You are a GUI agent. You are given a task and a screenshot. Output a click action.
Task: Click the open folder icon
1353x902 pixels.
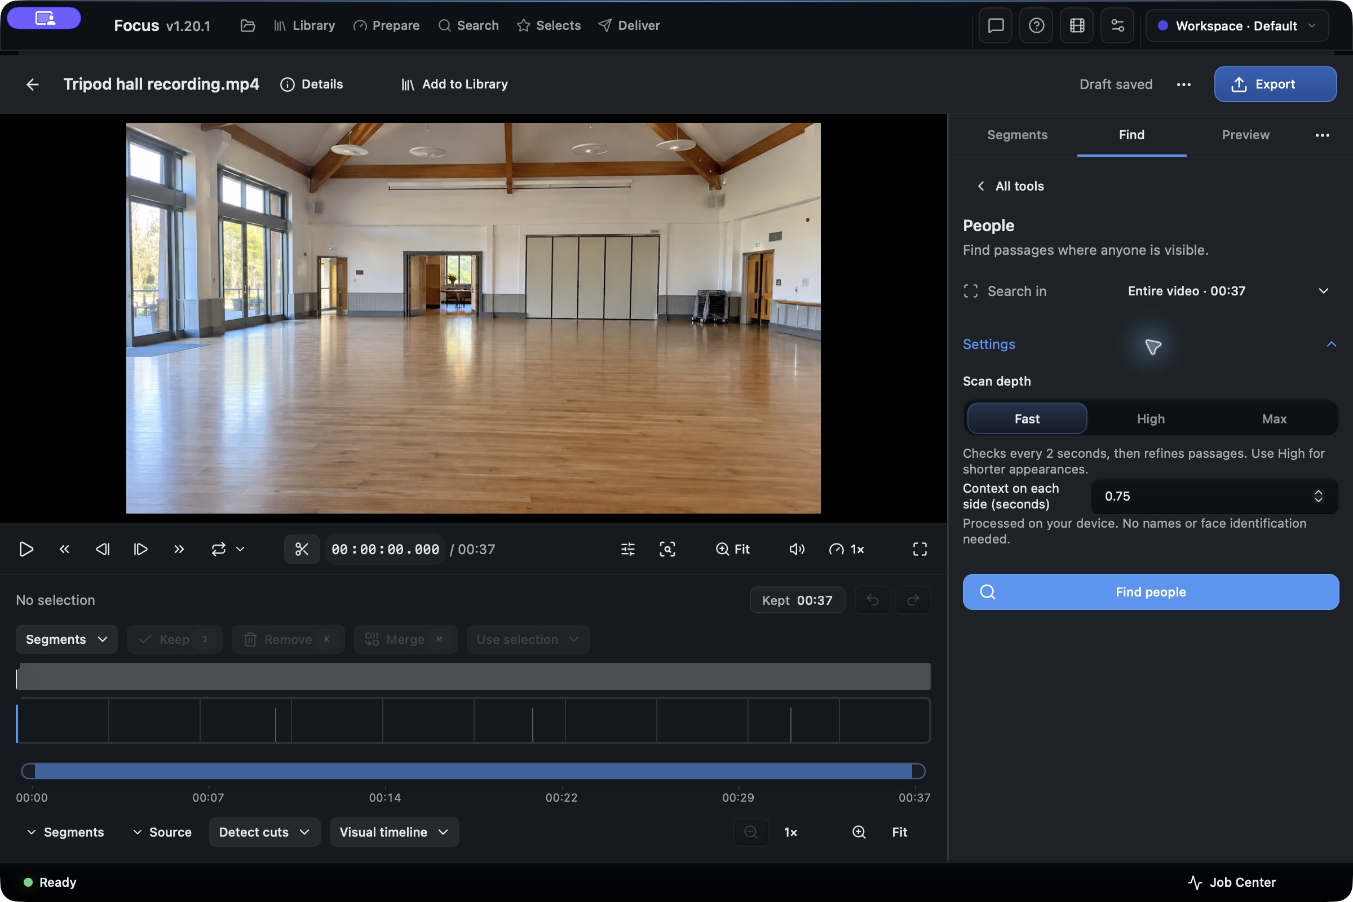pos(248,26)
